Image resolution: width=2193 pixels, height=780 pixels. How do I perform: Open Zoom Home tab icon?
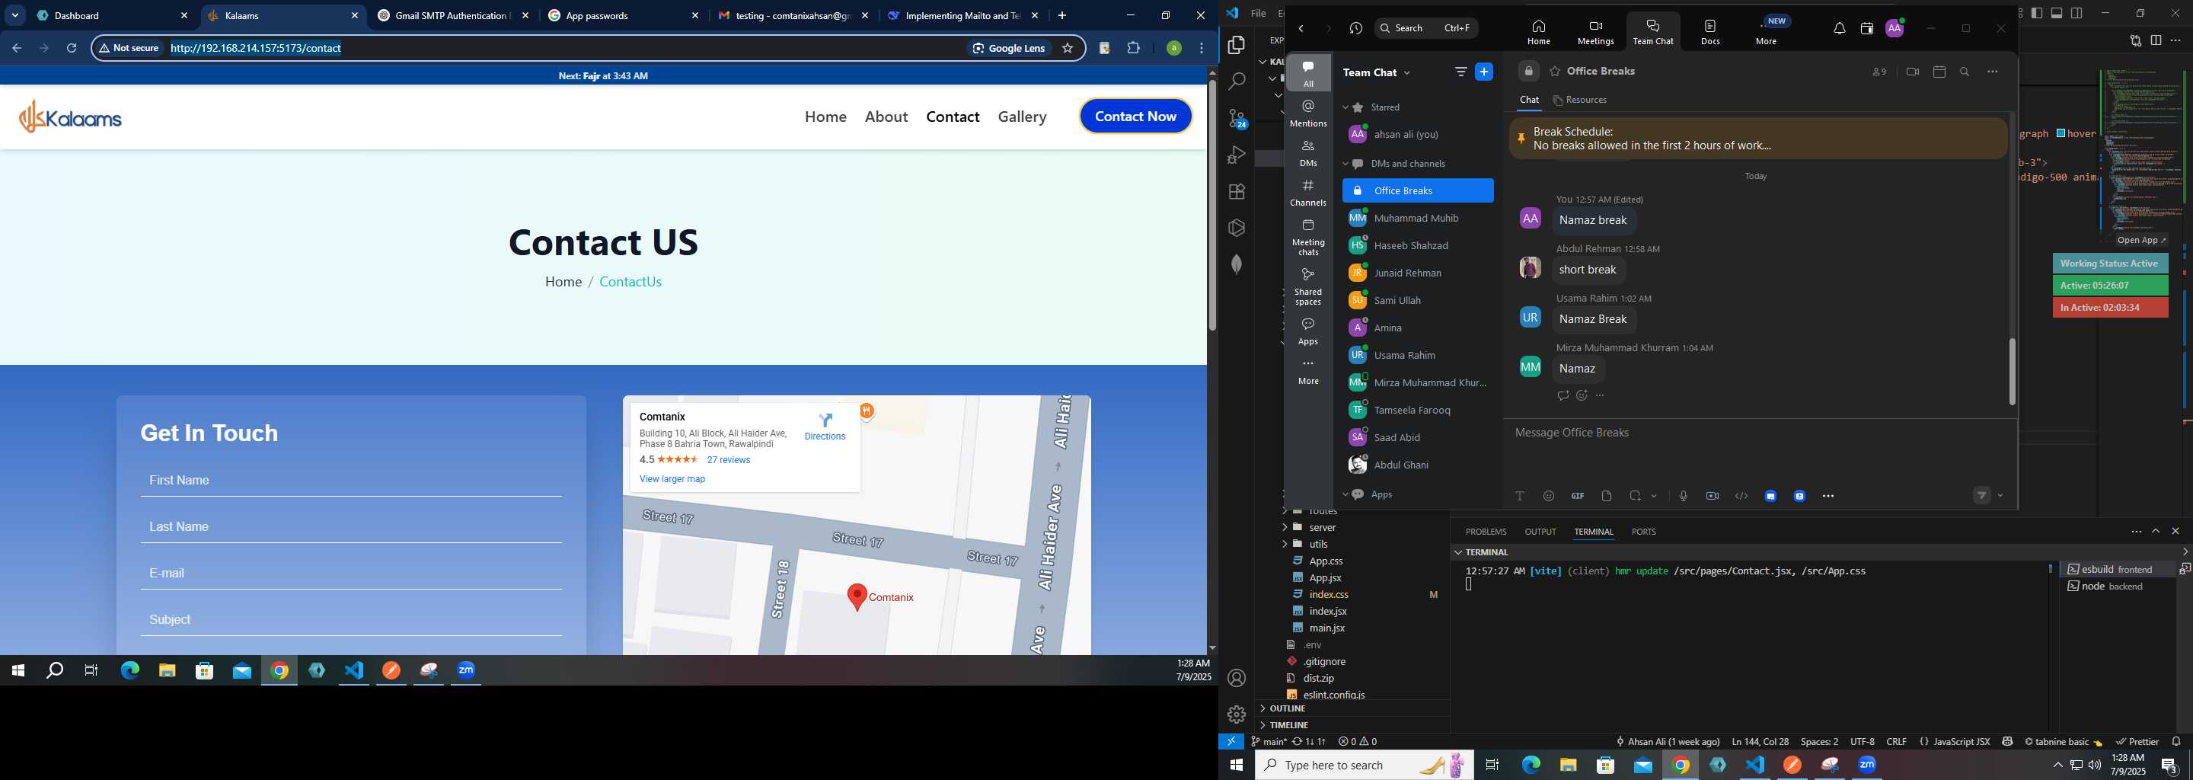(x=1537, y=31)
